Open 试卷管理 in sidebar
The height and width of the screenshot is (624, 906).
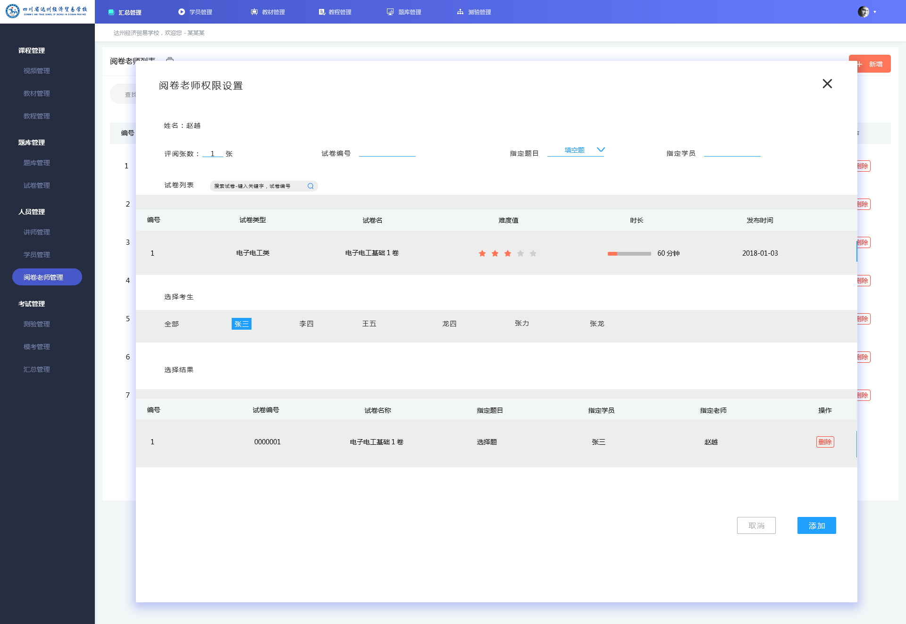(x=37, y=185)
